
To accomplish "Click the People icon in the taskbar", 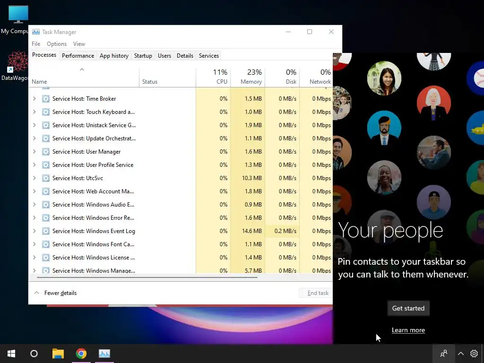I will pyautogui.click(x=443, y=354).
